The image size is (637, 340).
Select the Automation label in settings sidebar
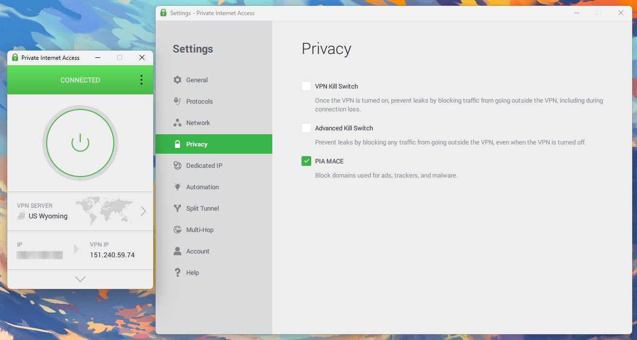click(203, 187)
